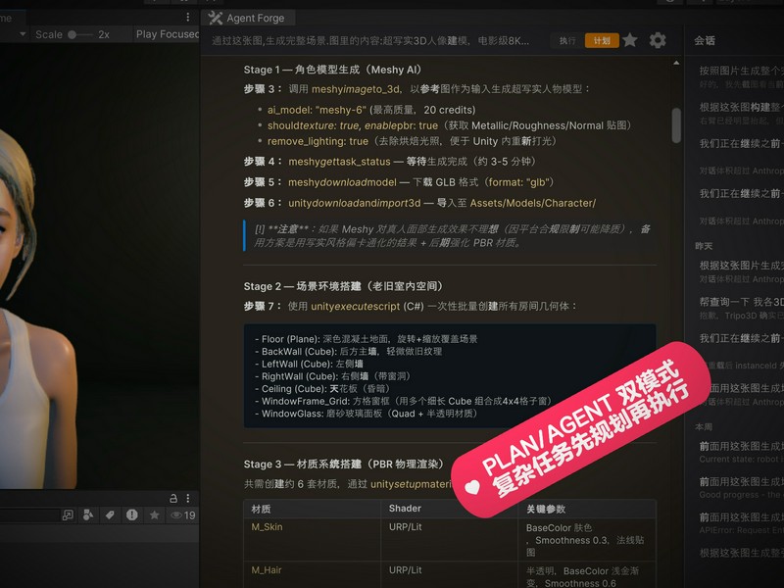
Task: Click the Shader column header
Action: [x=405, y=509]
